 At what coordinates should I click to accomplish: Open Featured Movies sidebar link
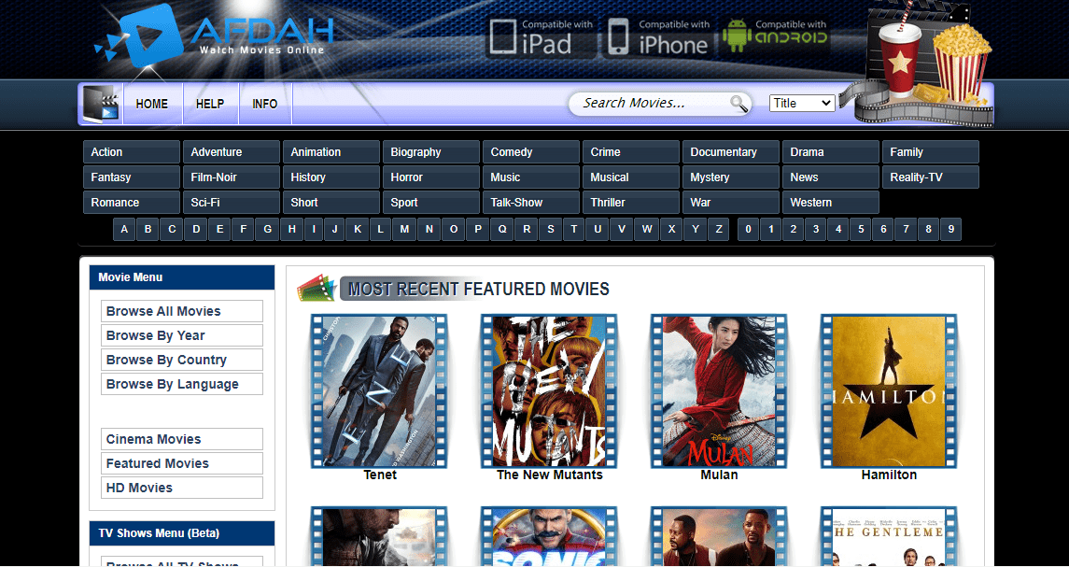pos(182,463)
